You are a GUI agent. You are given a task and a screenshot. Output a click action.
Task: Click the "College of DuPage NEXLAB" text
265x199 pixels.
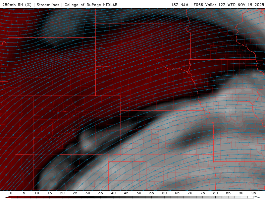point(91,5)
